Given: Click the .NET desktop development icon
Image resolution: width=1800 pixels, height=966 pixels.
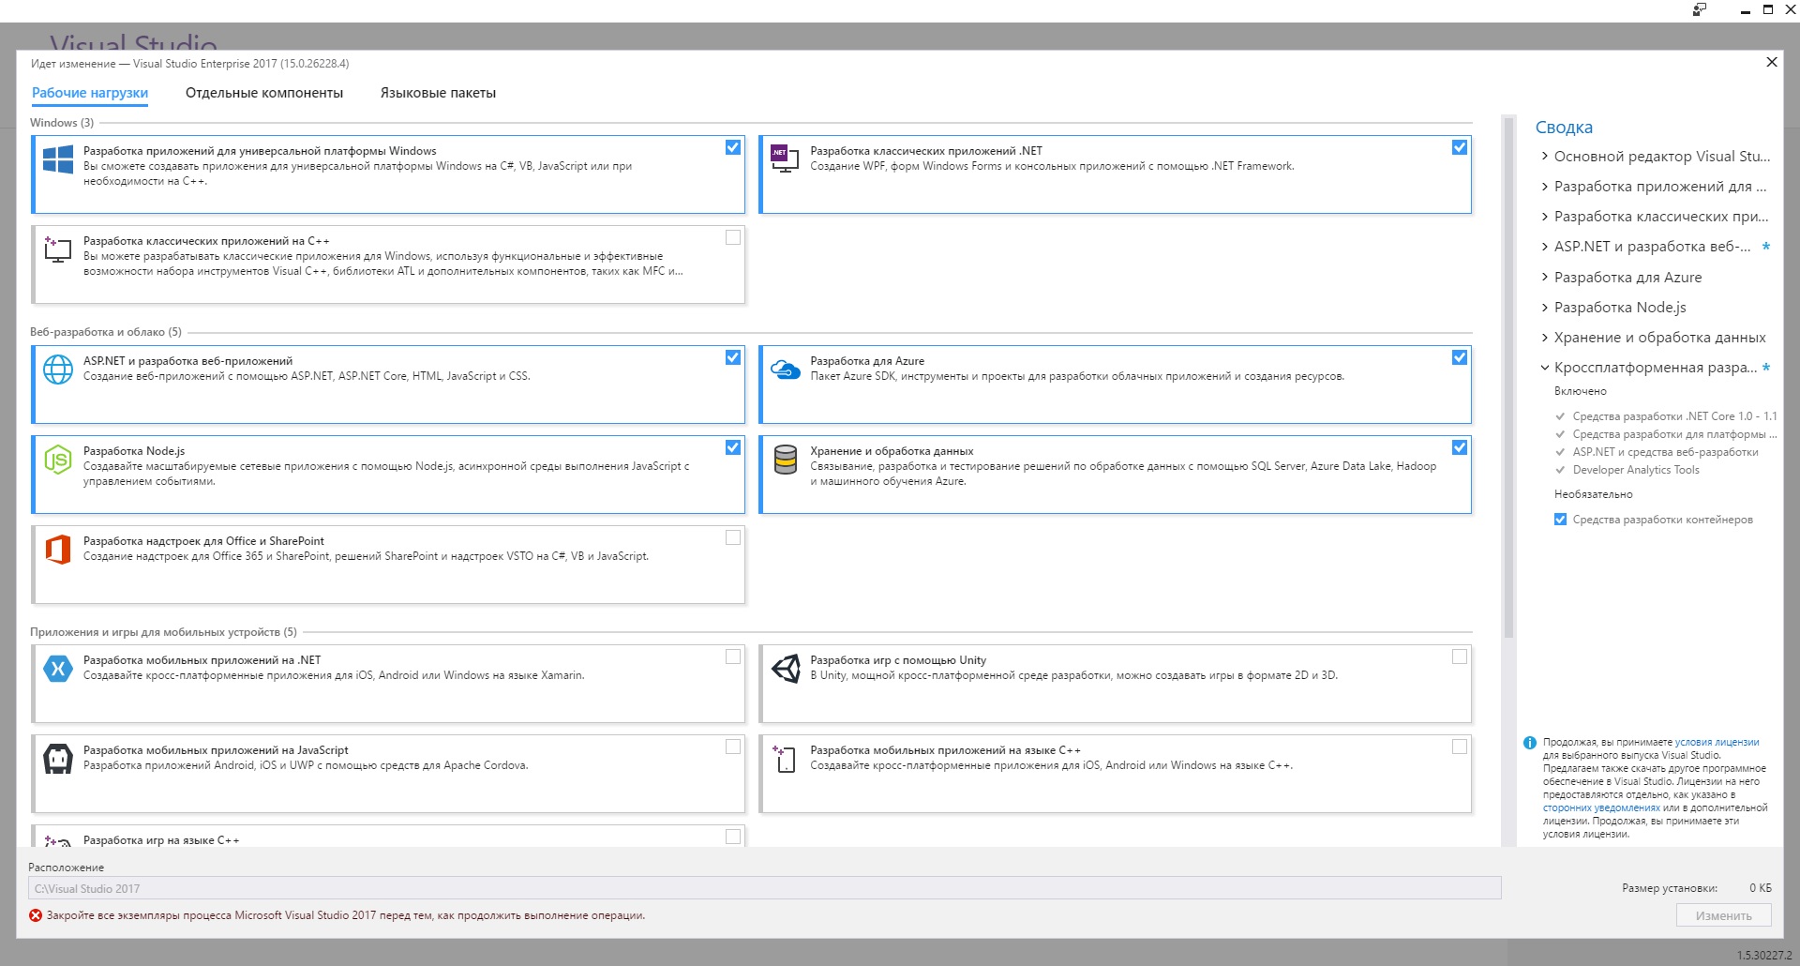Looking at the screenshot, I should (x=785, y=158).
